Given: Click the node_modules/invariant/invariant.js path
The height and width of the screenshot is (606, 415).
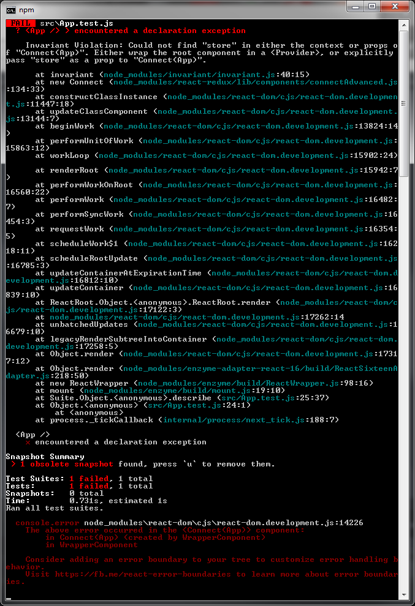Looking at the screenshot, I should coord(189,75).
